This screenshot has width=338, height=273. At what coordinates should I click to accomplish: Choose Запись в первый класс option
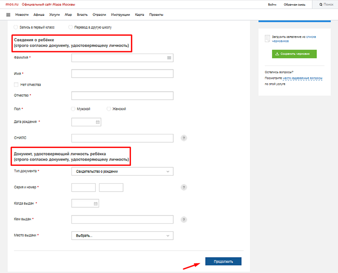tap(17, 27)
